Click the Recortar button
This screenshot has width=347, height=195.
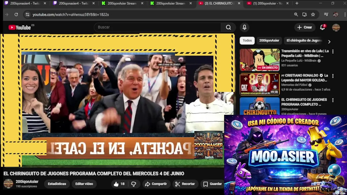coord(185,184)
